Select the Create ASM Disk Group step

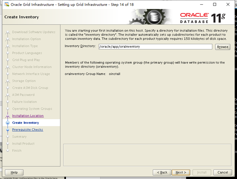[x=30, y=88]
